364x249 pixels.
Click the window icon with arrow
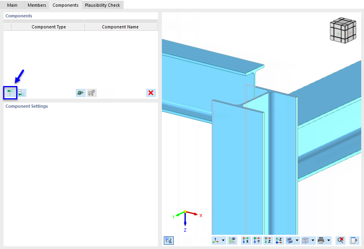354,240
